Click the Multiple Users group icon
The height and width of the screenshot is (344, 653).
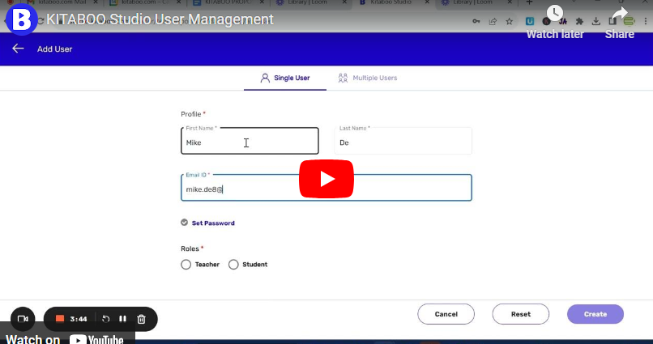click(x=343, y=78)
